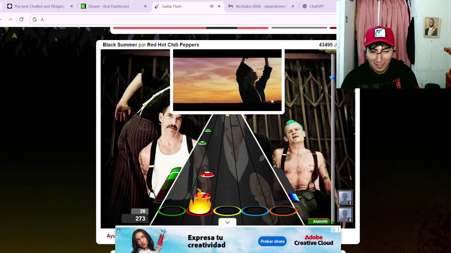Screen dimensions: 451x253
Task: Click Probar ahora button in ad
Action: (x=272, y=241)
